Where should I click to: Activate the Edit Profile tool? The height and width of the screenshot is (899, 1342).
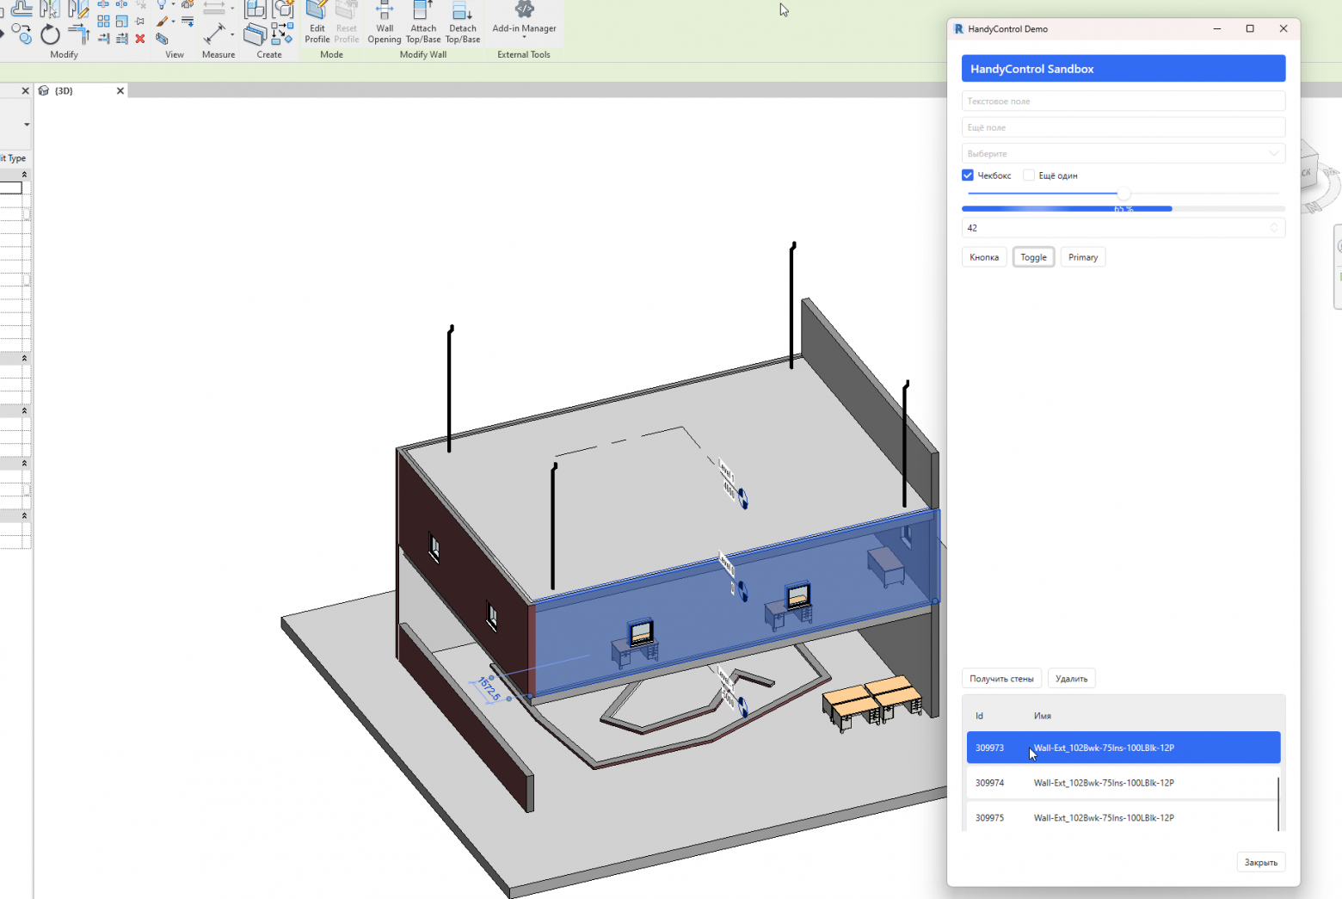[317, 23]
